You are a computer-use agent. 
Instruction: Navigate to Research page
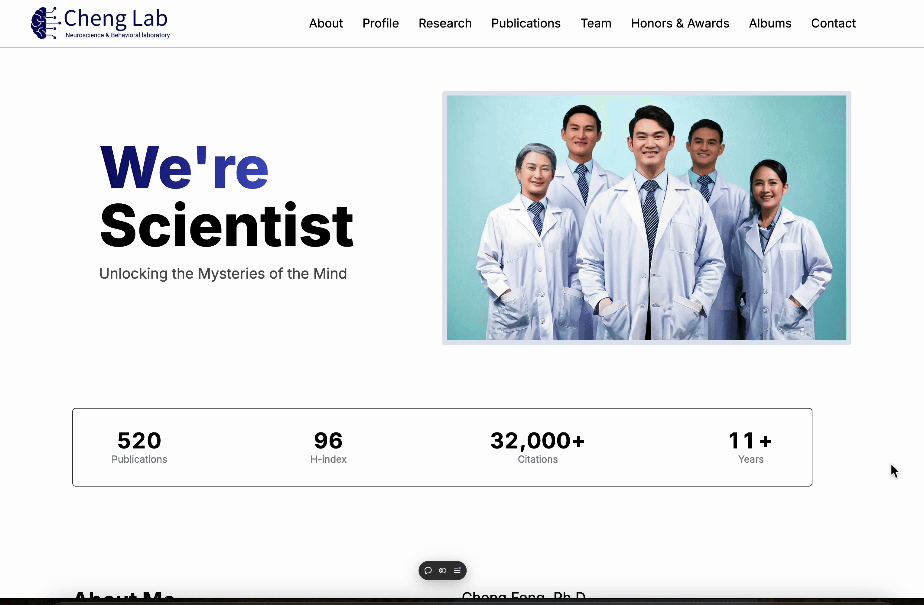(x=445, y=23)
